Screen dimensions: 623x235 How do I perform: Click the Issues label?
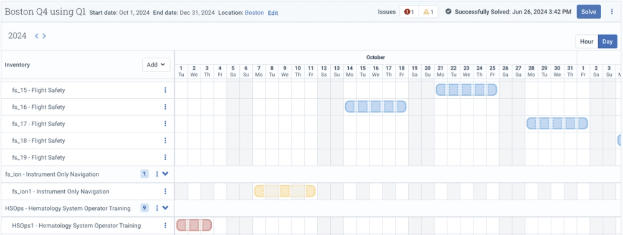pos(387,12)
